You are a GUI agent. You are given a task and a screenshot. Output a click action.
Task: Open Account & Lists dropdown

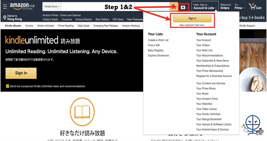coord(205,6)
